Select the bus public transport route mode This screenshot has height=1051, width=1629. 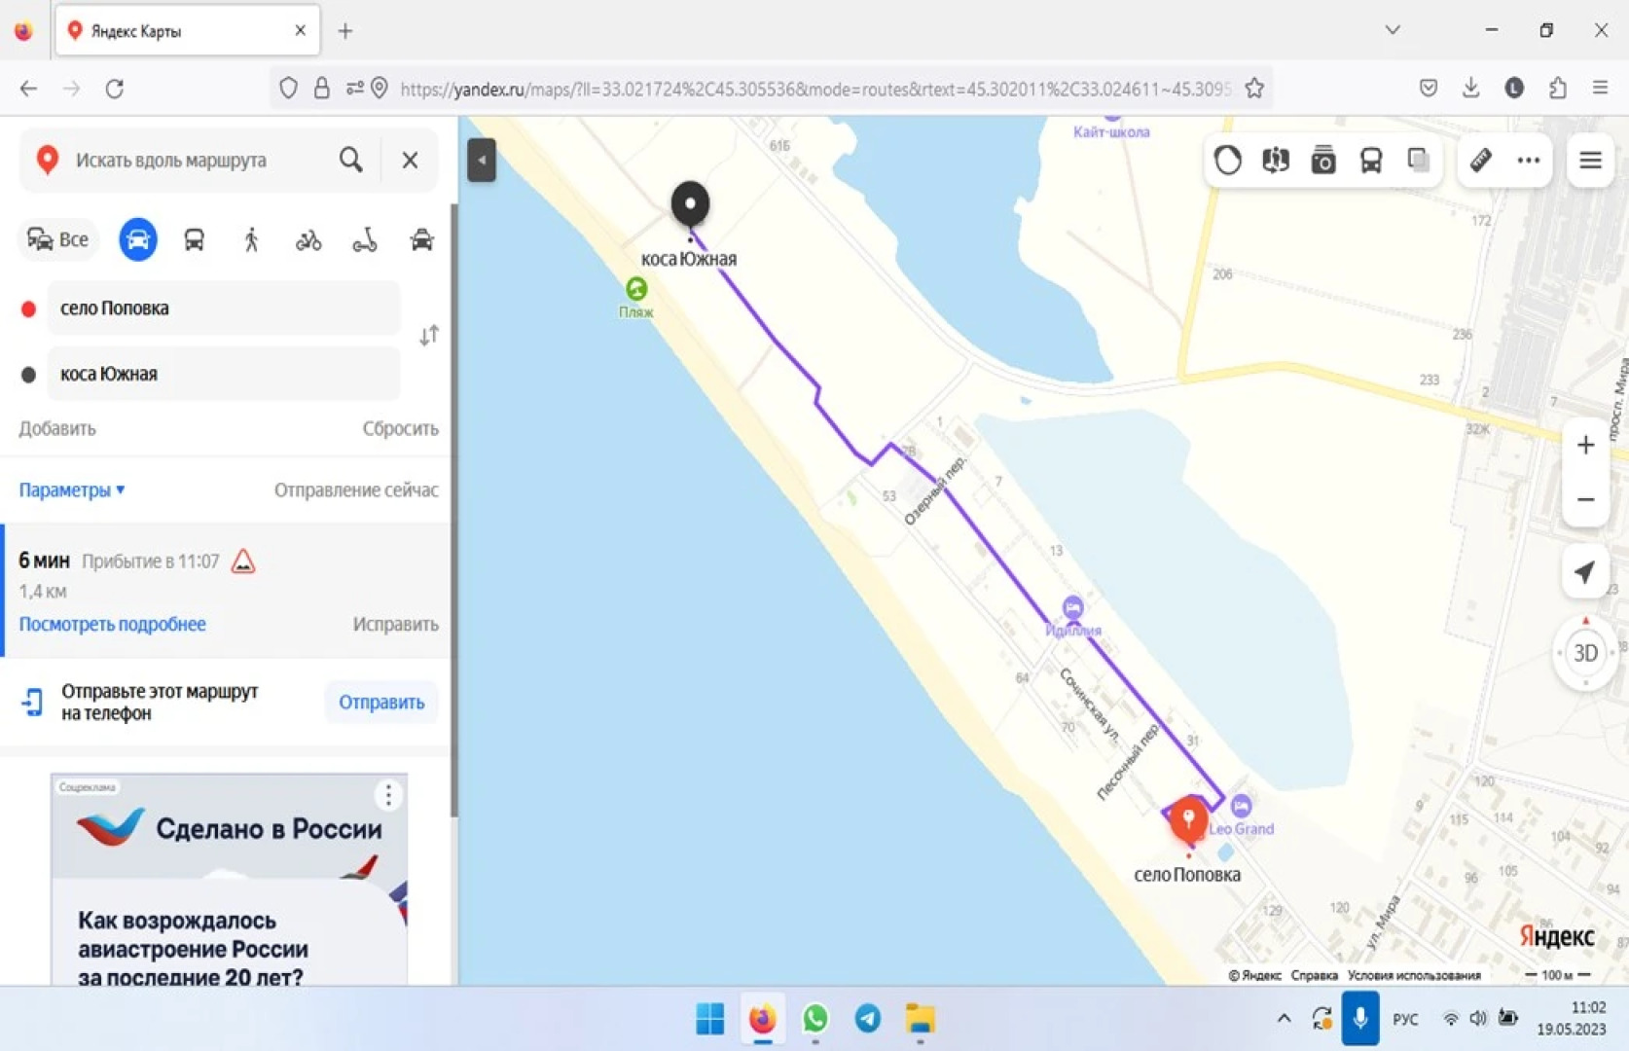194,239
